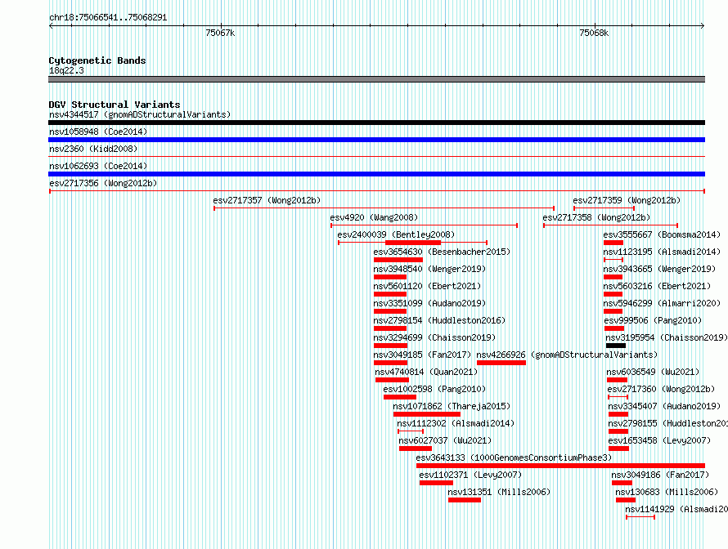Screen dimensions: 728x549
Task: Click the right arrow of the ruler
Action: (x=703, y=26)
